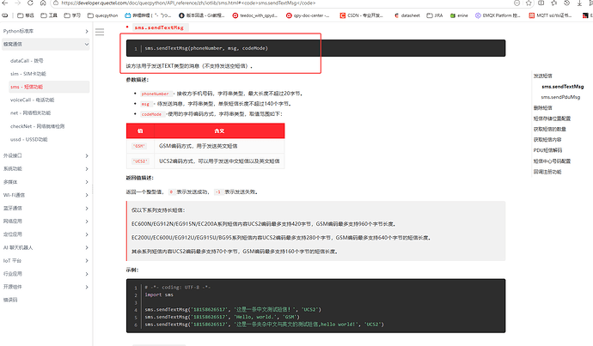Click the sms.sendTextMsg heading anchor
This screenshot has width=593, height=346.
coord(159,27)
